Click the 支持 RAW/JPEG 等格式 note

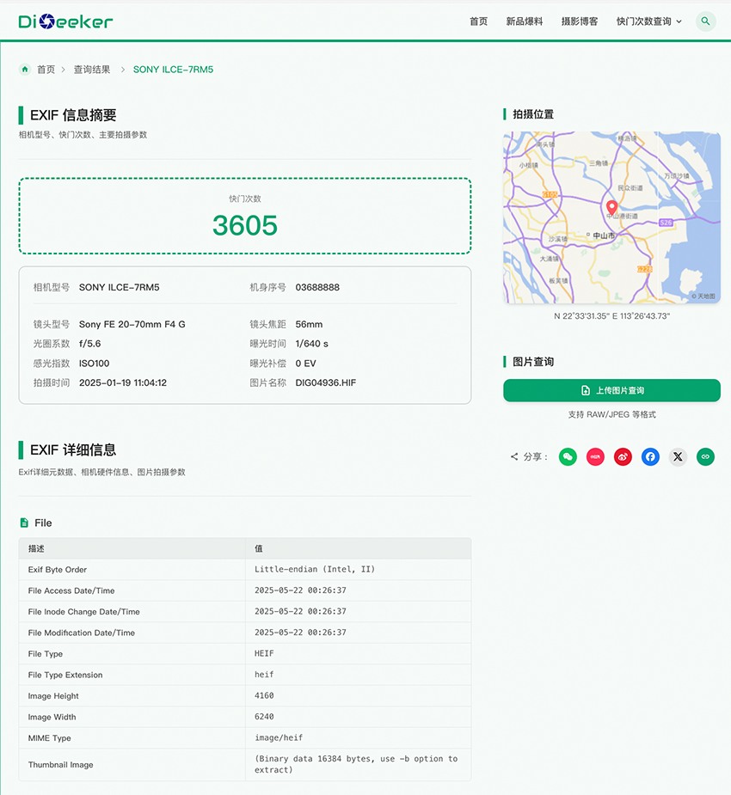611,415
